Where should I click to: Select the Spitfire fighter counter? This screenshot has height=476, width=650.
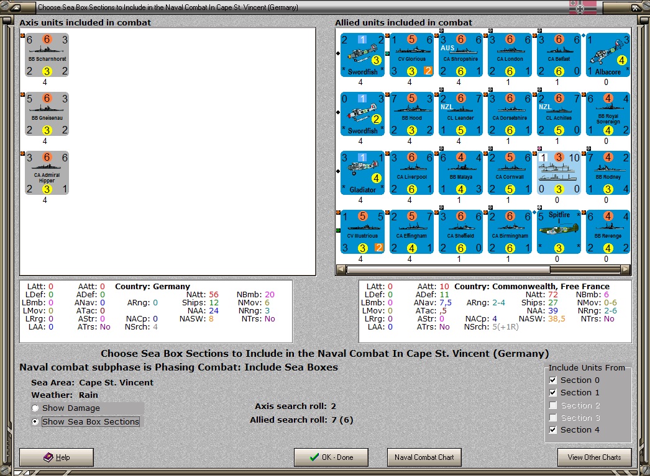click(559, 231)
